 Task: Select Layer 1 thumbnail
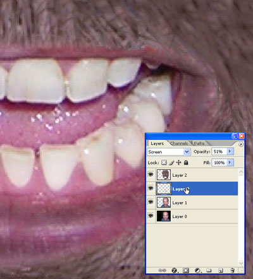pyautogui.click(x=164, y=202)
